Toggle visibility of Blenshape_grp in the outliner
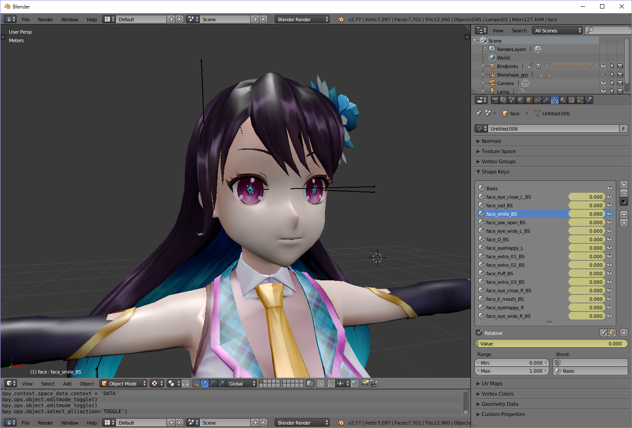The height and width of the screenshot is (428, 632). pyautogui.click(x=603, y=74)
